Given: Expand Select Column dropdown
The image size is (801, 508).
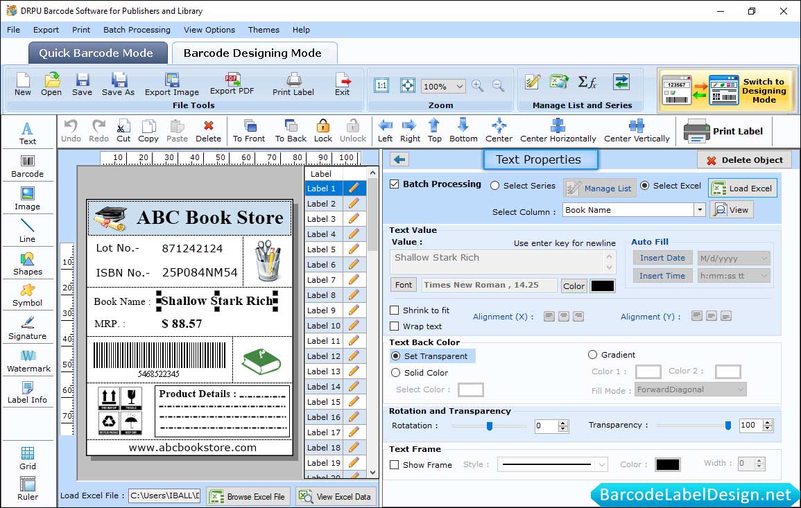Looking at the screenshot, I should [x=700, y=210].
